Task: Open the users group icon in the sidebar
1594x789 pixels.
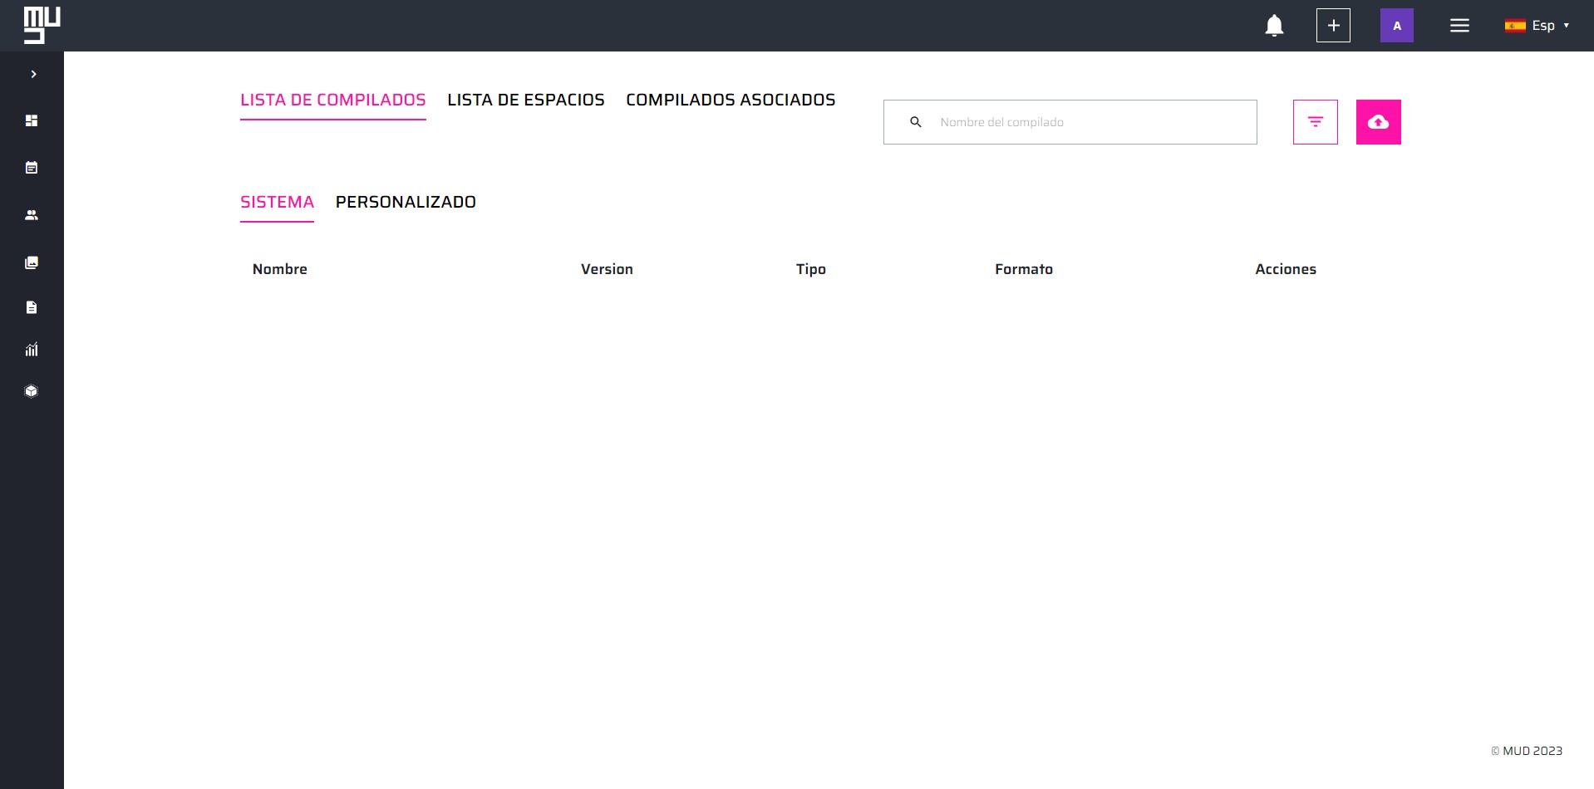Action: click(x=32, y=215)
